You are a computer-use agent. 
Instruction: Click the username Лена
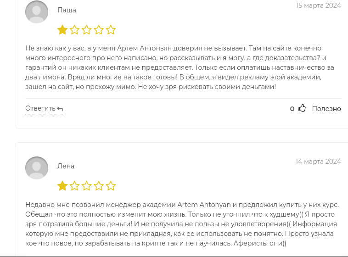[x=66, y=166]
